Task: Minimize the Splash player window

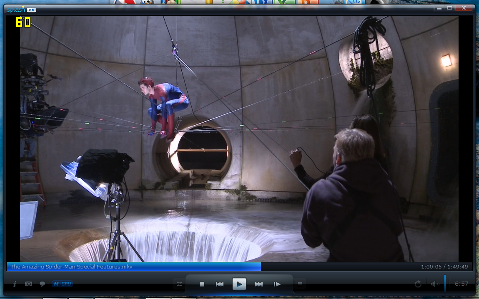Action: [439, 8]
